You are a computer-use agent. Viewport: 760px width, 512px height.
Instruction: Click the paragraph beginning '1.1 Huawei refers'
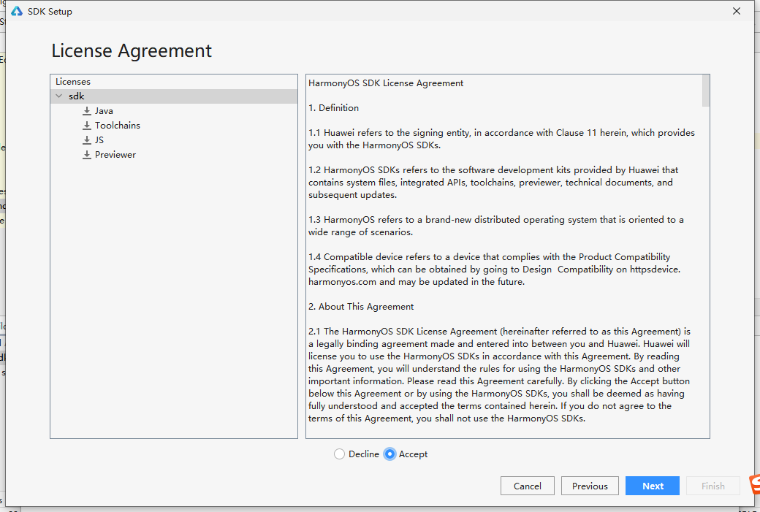pos(501,139)
